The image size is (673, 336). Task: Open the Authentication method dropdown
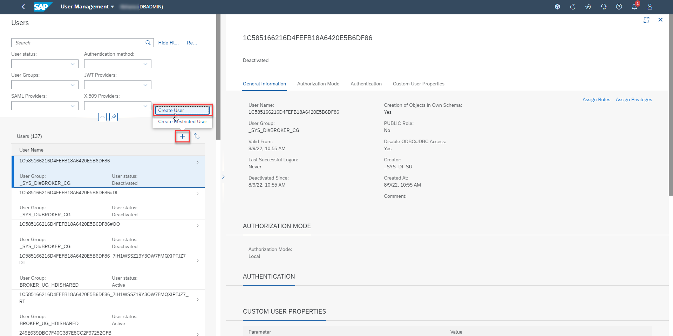click(118, 64)
